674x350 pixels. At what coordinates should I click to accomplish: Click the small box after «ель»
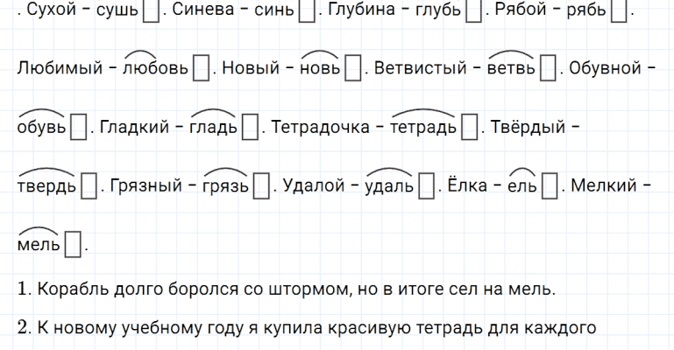pos(550,186)
